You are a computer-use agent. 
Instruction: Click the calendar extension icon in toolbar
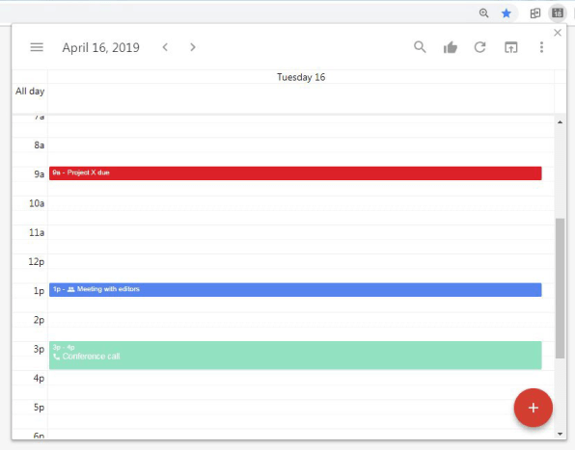point(558,13)
